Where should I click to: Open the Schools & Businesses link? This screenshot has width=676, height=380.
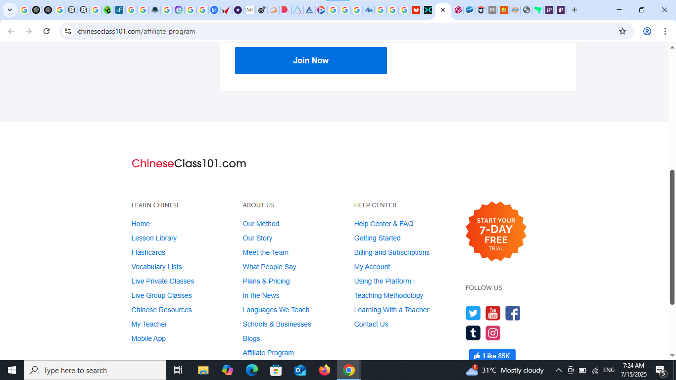[x=277, y=324]
